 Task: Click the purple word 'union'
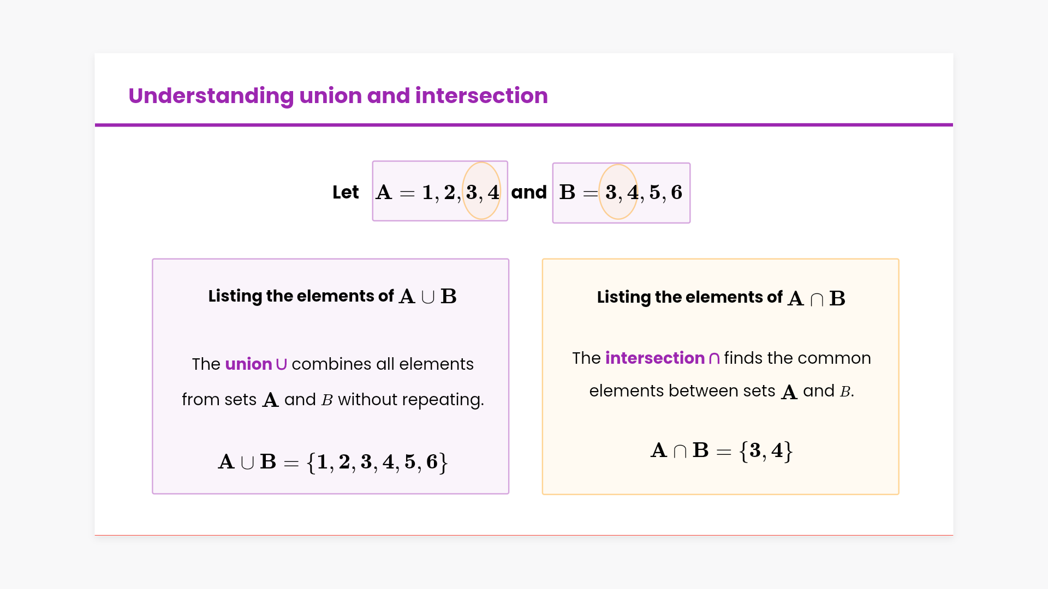click(248, 364)
